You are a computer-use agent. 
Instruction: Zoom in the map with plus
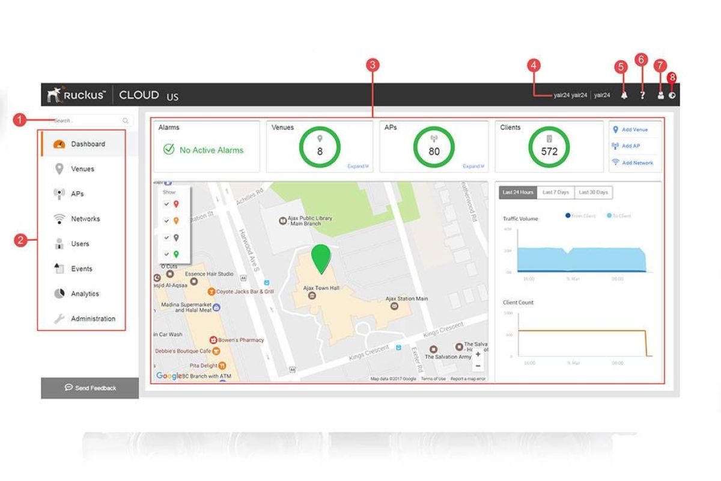pyautogui.click(x=478, y=355)
